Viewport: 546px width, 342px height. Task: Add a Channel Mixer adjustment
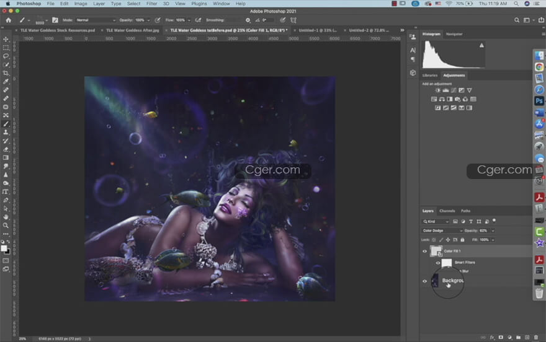point(465,99)
